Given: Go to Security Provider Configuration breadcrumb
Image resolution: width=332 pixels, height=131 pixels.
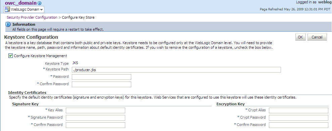Looking at the screenshot, I should (32, 17).
